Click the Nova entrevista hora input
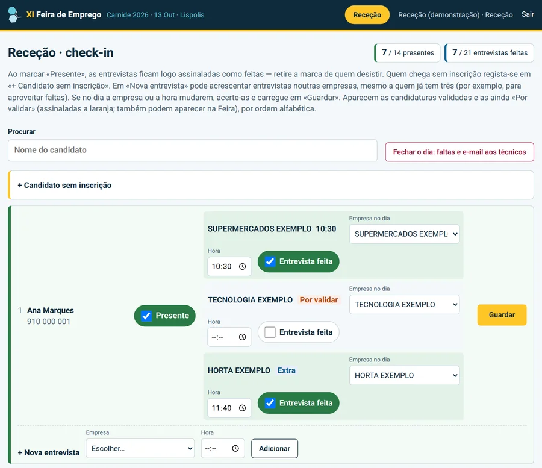The height and width of the screenshot is (468, 542). coord(223,448)
